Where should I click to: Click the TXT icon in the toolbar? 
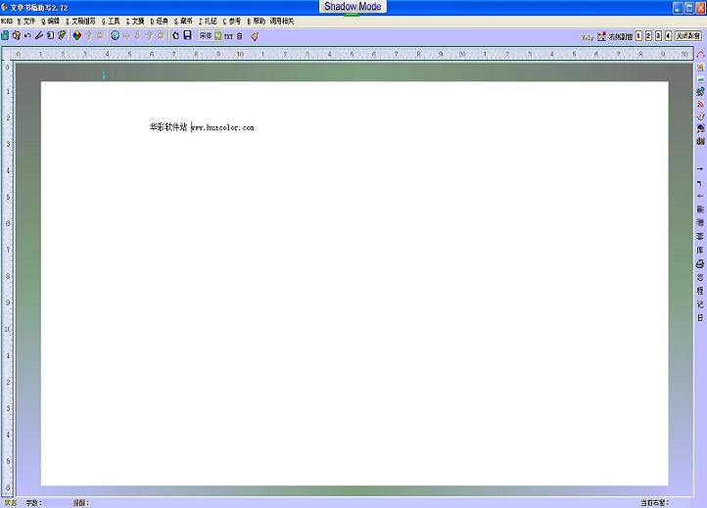pyautogui.click(x=228, y=35)
